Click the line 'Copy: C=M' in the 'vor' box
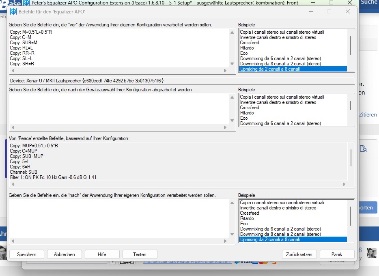 coord(20,37)
